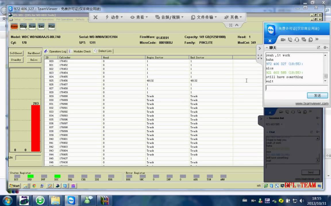Viewport: 331px width, 206px height.
Task: Open the chat bubbles icon in TeamViewer panel
Action: tap(304, 39)
